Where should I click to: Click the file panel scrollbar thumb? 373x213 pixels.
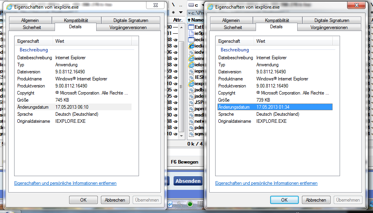tap(181, 87)
